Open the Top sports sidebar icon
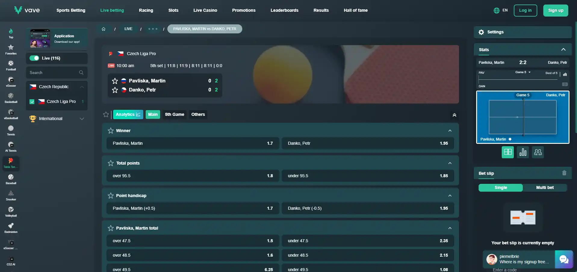Screen dimensions: 577x272 (x=11, y=33)
